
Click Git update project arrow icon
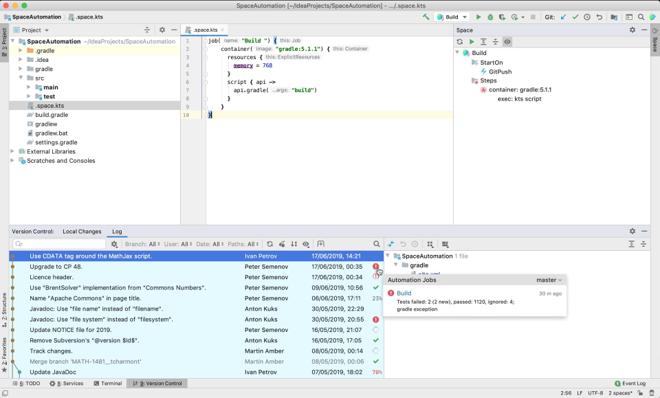(564, 16)
